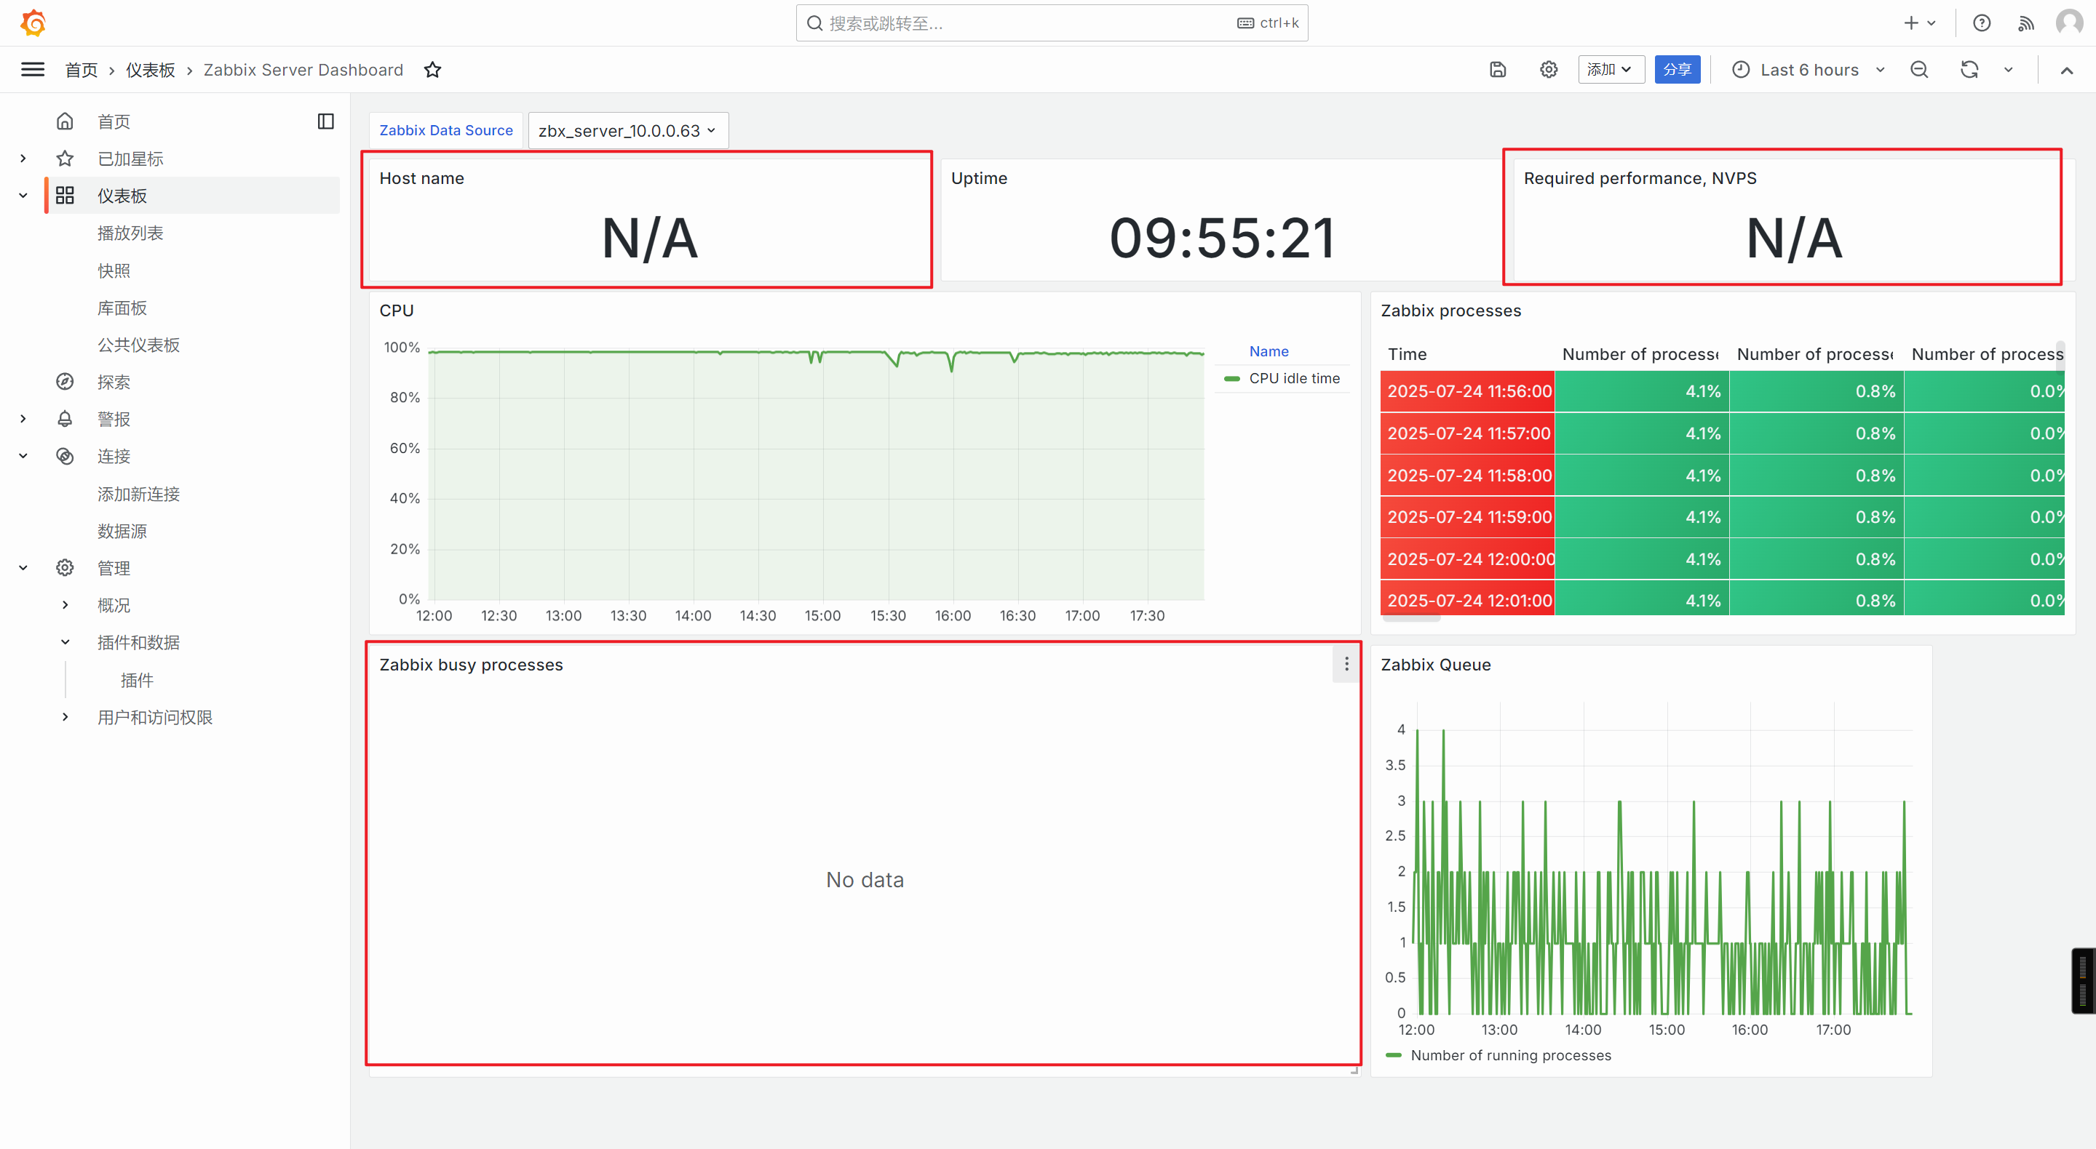
Task: Open the 添加 dropdown button
Action: tap(1611, 70)
